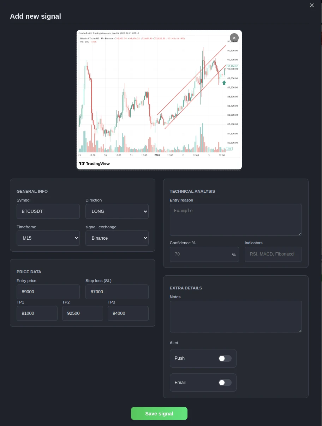Viewport: 322px width, 426px height.
Task: Close the Add new signal dialog
Action: 312,5
